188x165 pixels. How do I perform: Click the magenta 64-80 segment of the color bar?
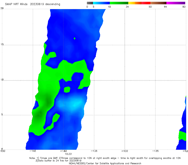point(176,3)
